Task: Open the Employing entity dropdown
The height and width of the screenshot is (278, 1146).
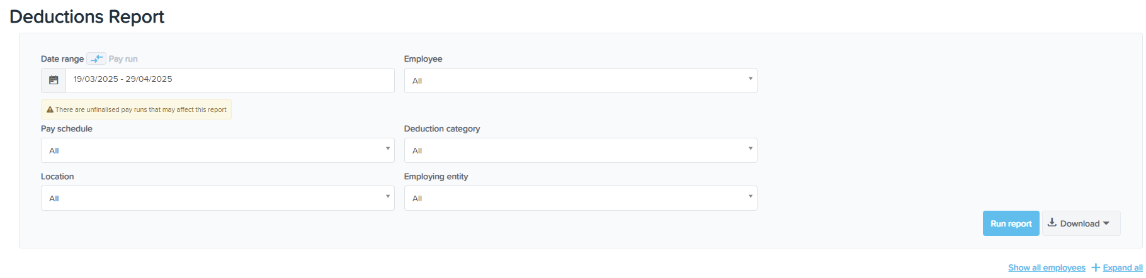Action: tap(580, 198)
